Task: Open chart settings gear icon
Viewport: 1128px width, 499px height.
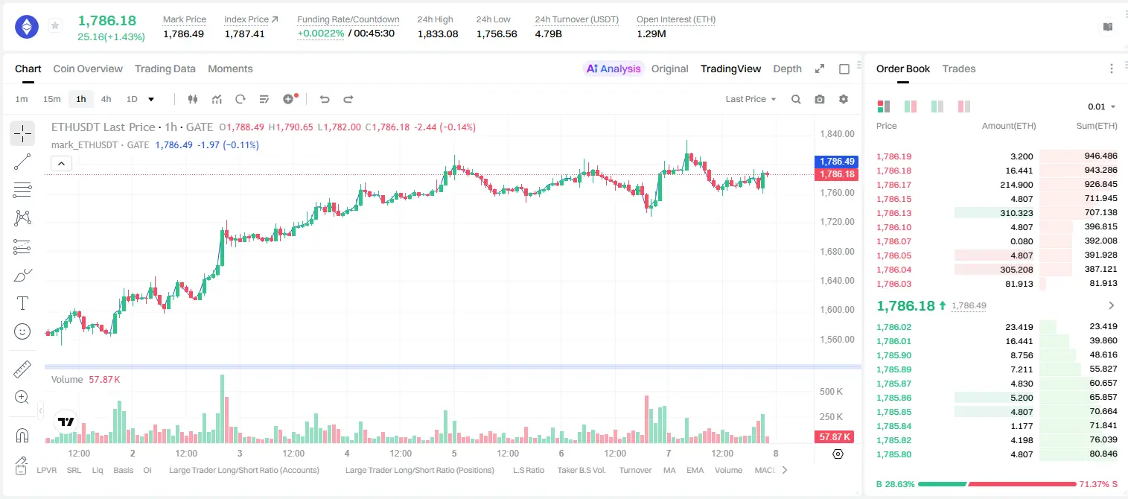Action: click(844, 99)
